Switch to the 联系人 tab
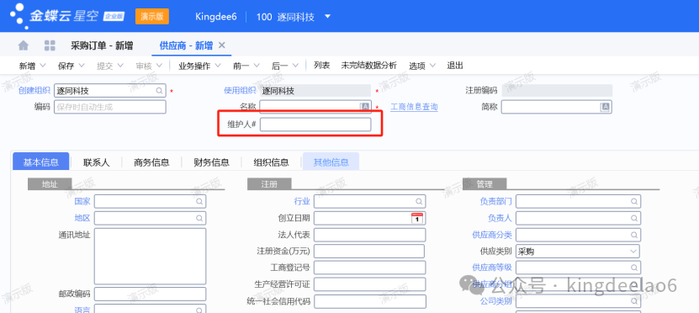Viewport: 699px width, 313px height. pyautogui.click(x=96, y=162)
